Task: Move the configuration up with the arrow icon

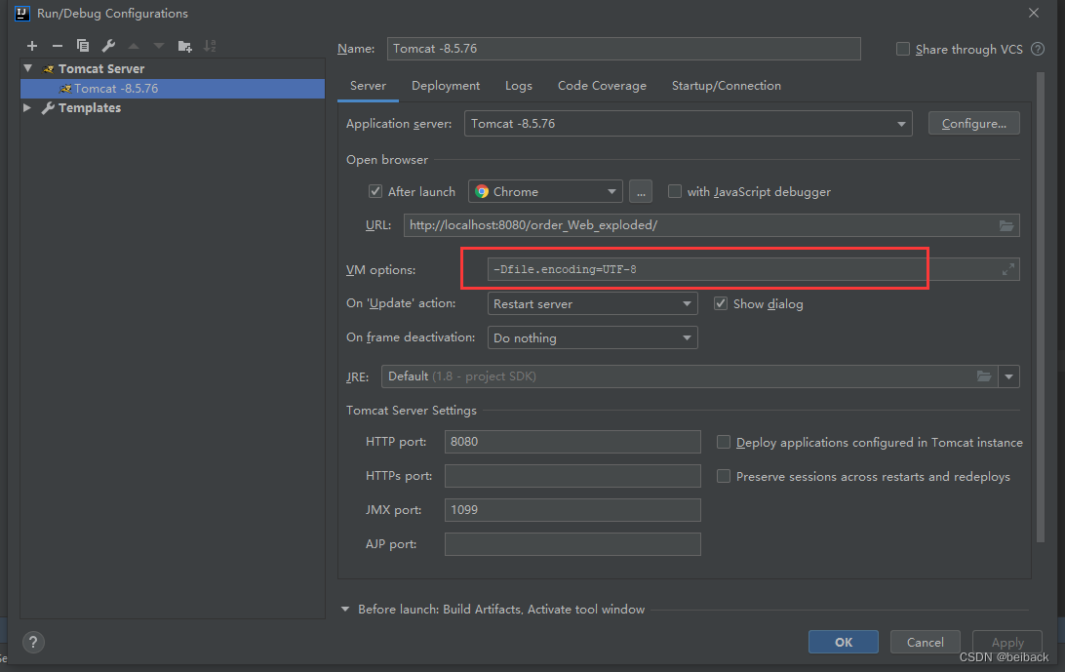Action: [x=134, y=46]
